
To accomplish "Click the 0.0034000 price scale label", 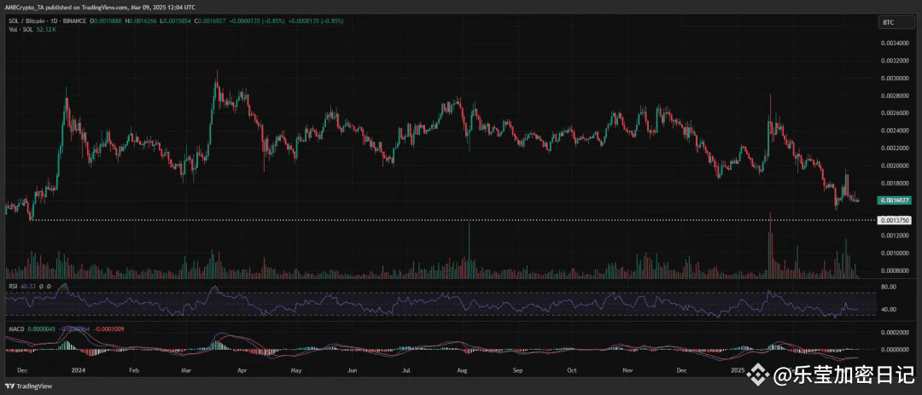I will (896, 42).
